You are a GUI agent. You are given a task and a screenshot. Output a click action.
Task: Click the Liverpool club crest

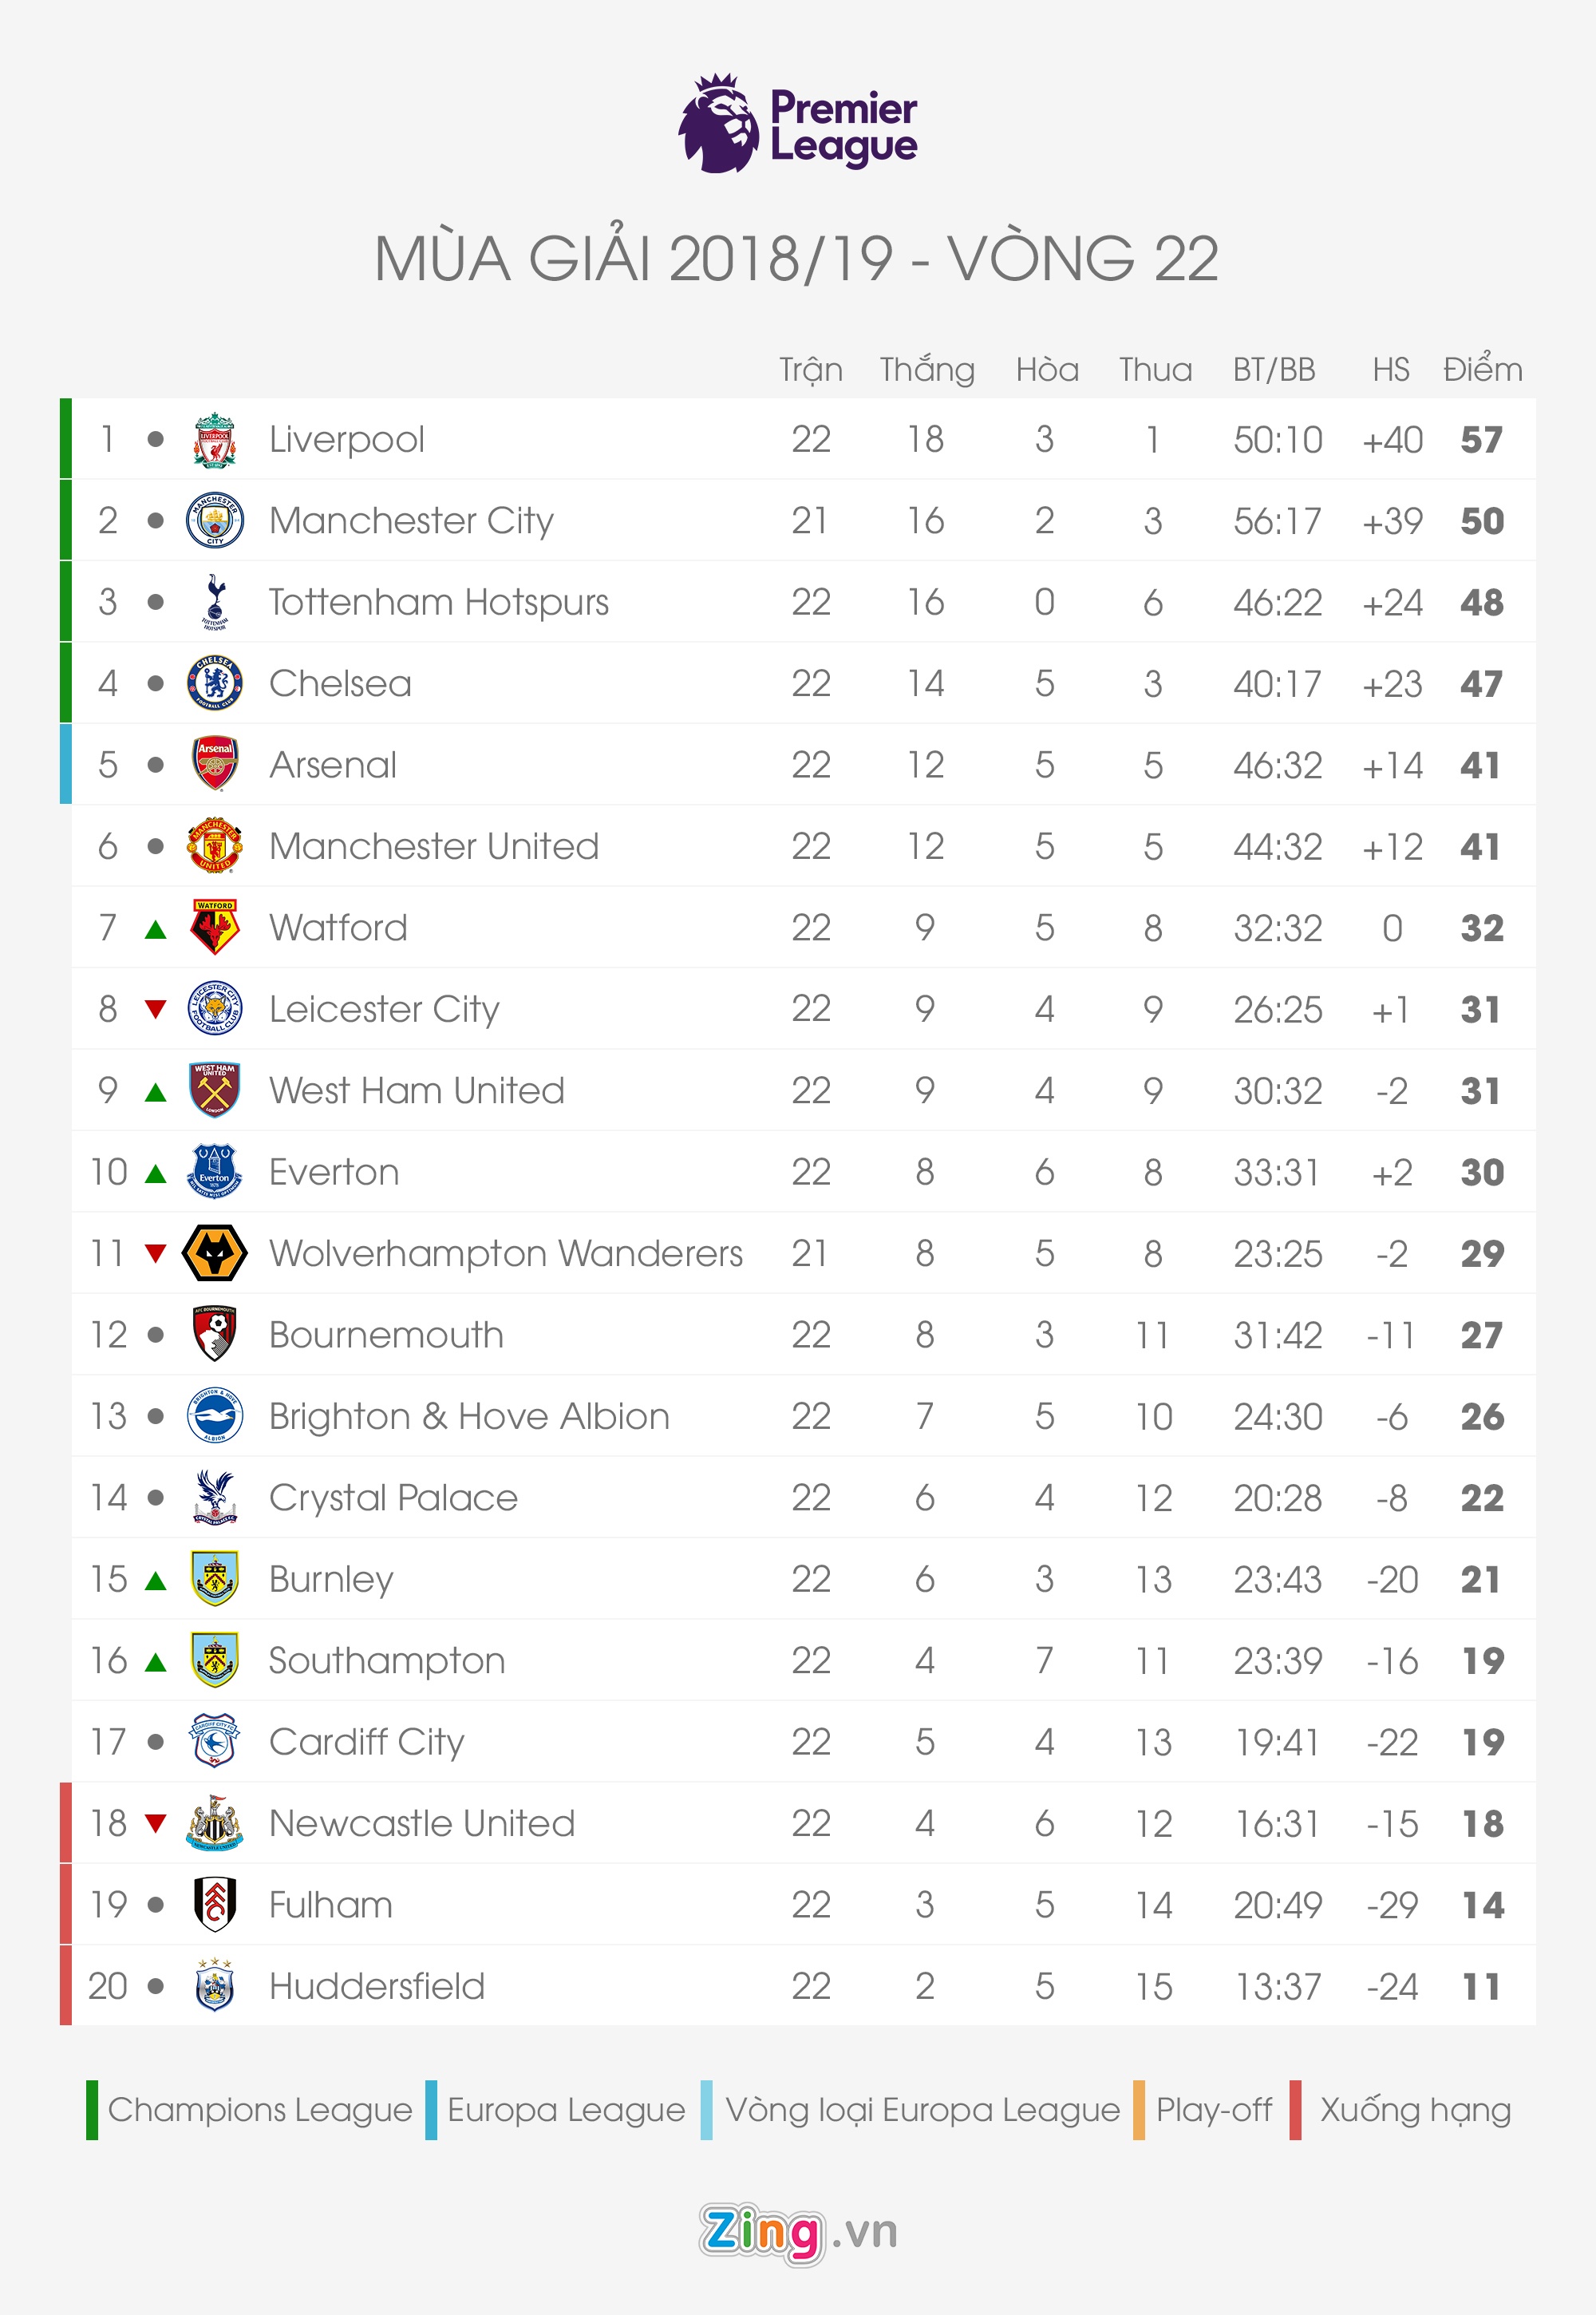(x=214, y=439)
